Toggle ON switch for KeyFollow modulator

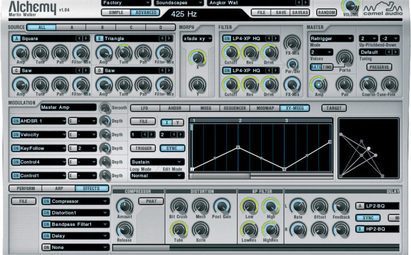[x=16, y=148]
